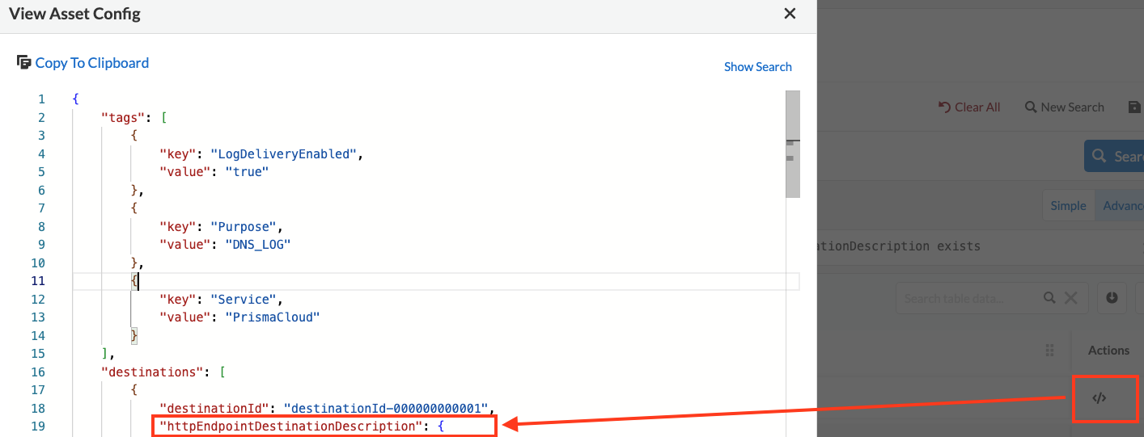This screenshot has height=437, width=1144.
Task: Click the table search magnifier icon
Action: (x=1049, y=298)
